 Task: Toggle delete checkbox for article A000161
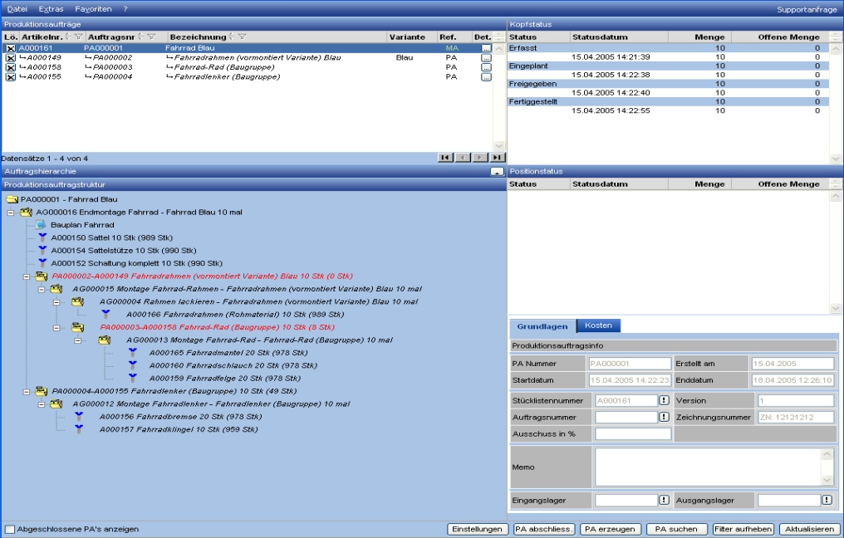11,49
